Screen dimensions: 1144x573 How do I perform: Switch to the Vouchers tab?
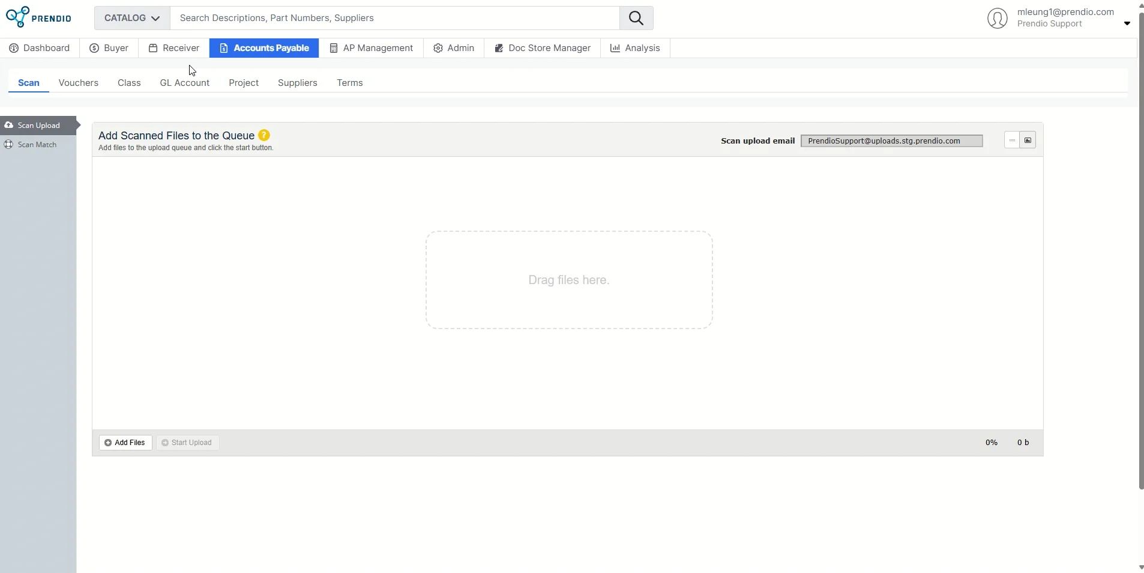tap(78, 82)
